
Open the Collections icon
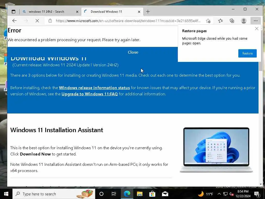(232, 21)
